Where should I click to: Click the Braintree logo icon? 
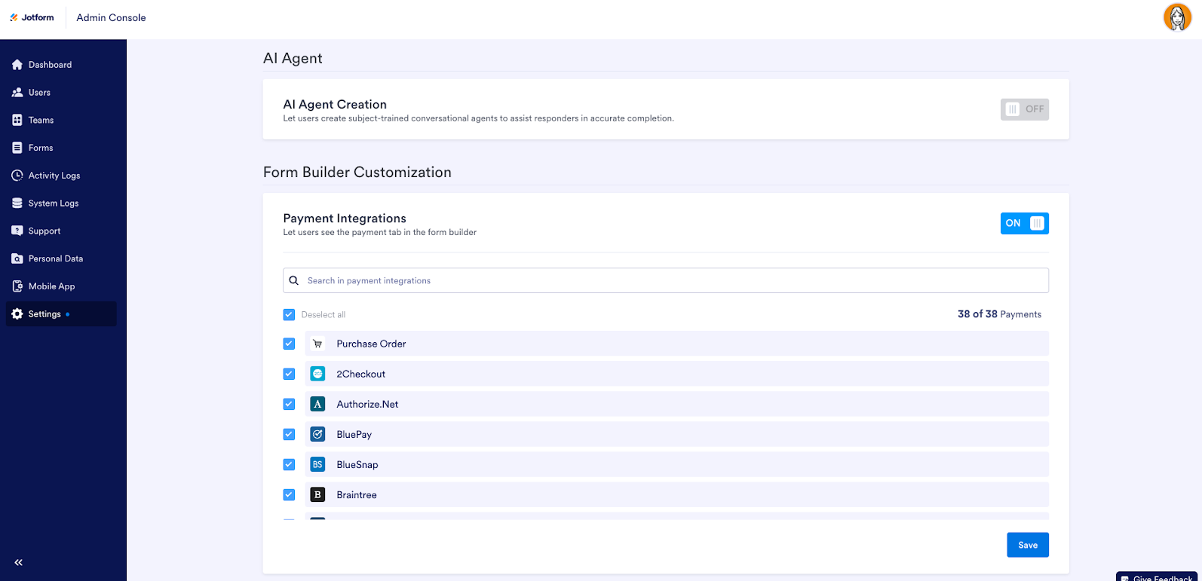click(x=317, y=494)
